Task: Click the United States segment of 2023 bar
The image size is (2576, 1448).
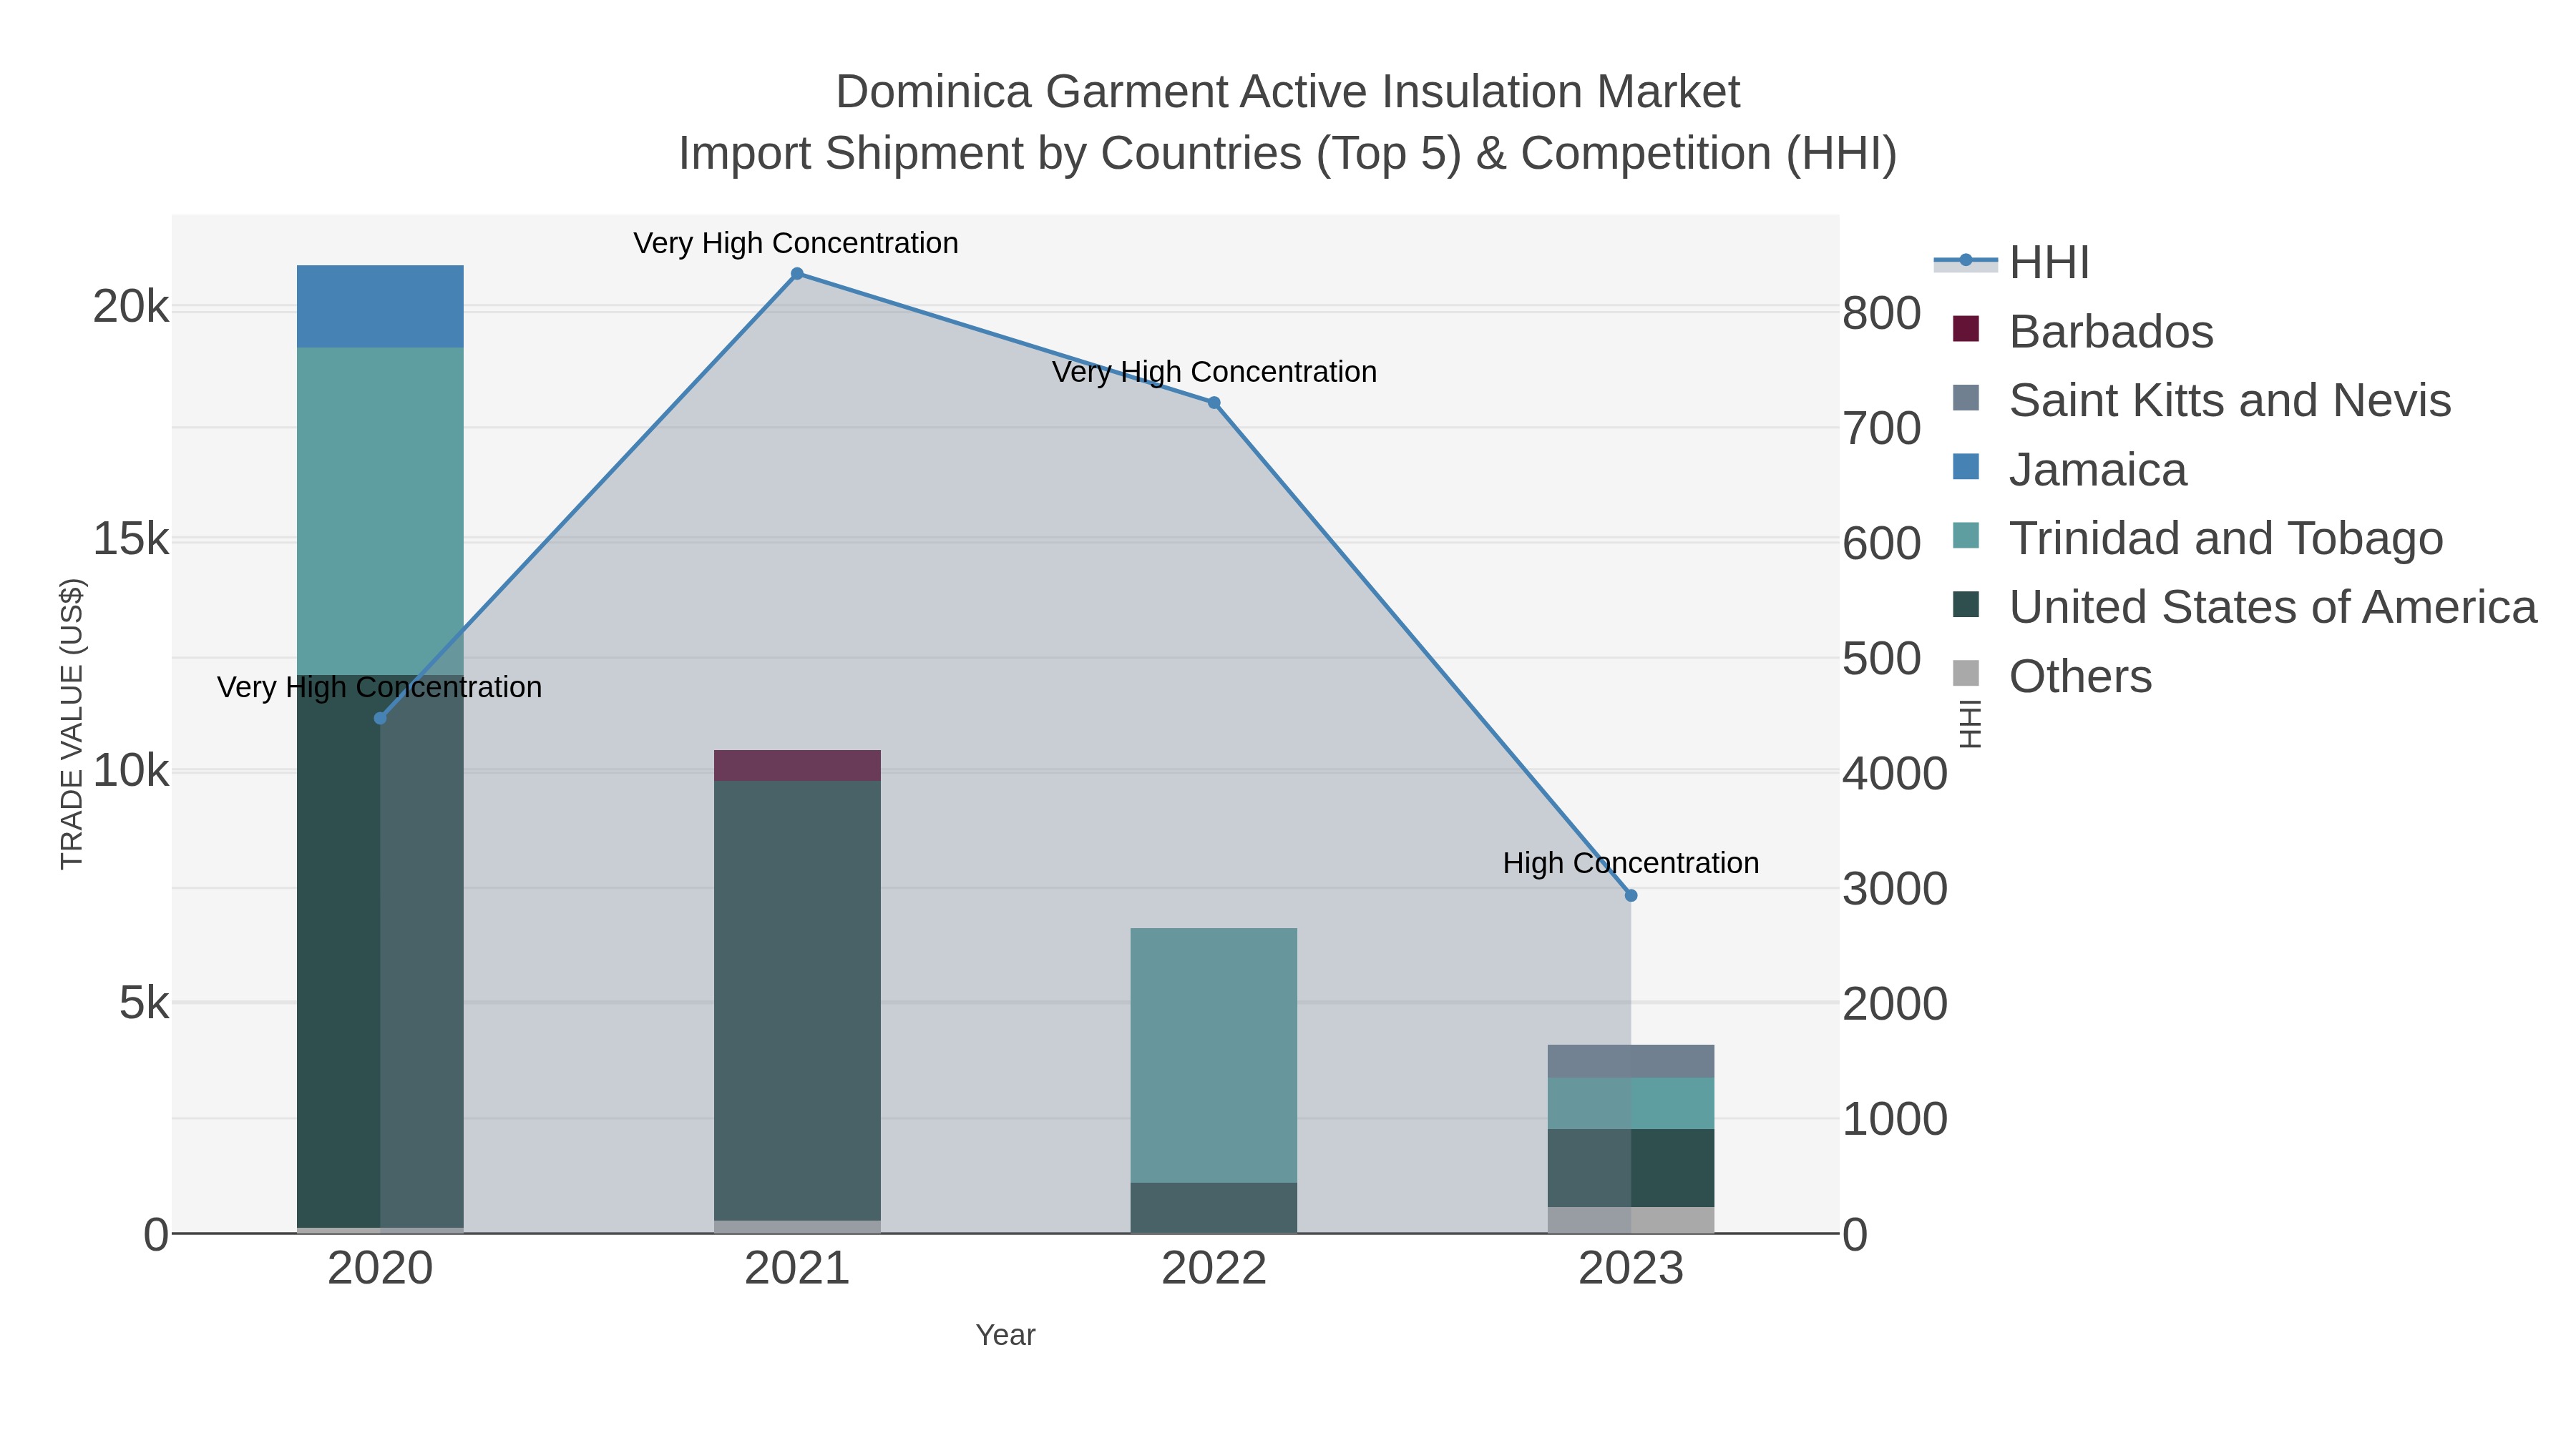Action: (1631, 1168)
